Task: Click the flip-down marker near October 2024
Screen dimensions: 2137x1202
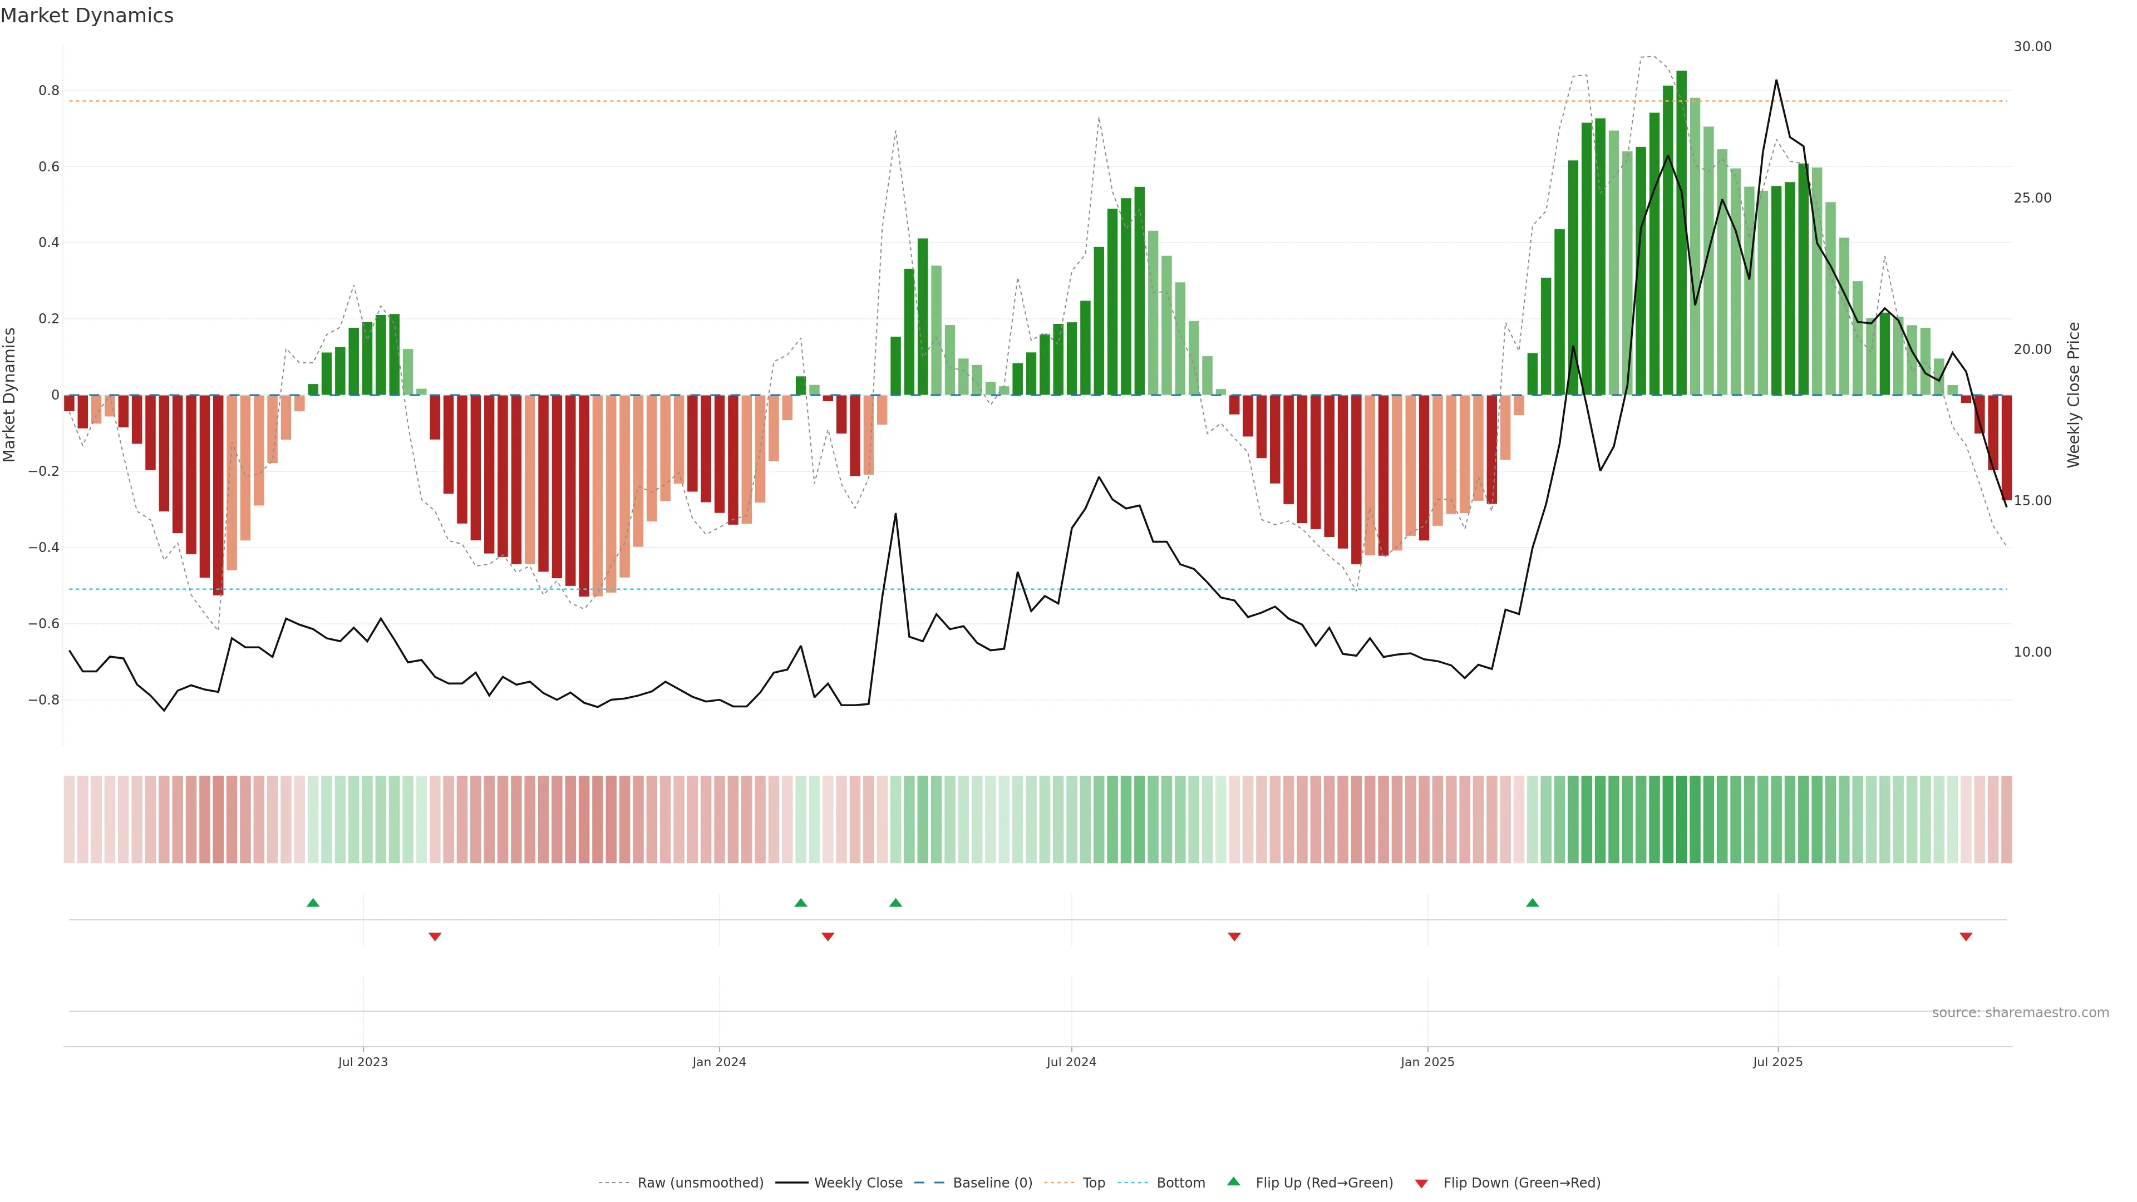Action: [1234, 937]
